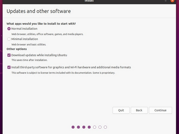Toggle Install third-party software checkbox

[x=9, y=67]
